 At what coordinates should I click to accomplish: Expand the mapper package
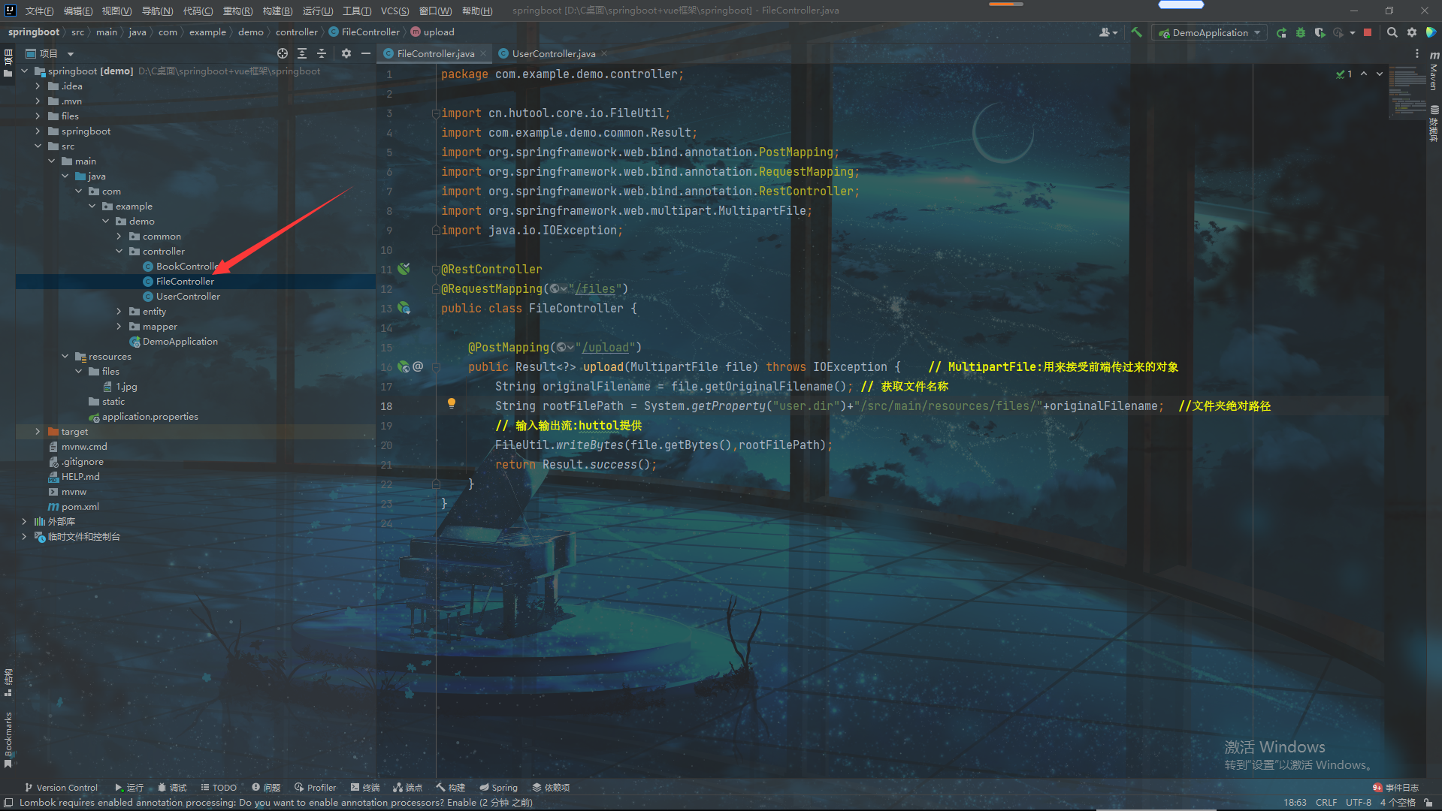point(119,326)
